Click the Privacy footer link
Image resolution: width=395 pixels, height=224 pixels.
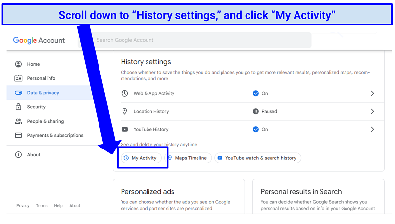click(23, 206)
